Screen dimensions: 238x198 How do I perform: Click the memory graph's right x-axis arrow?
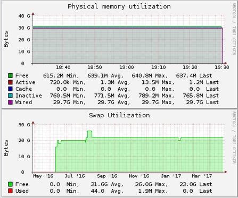coord(225,63)
